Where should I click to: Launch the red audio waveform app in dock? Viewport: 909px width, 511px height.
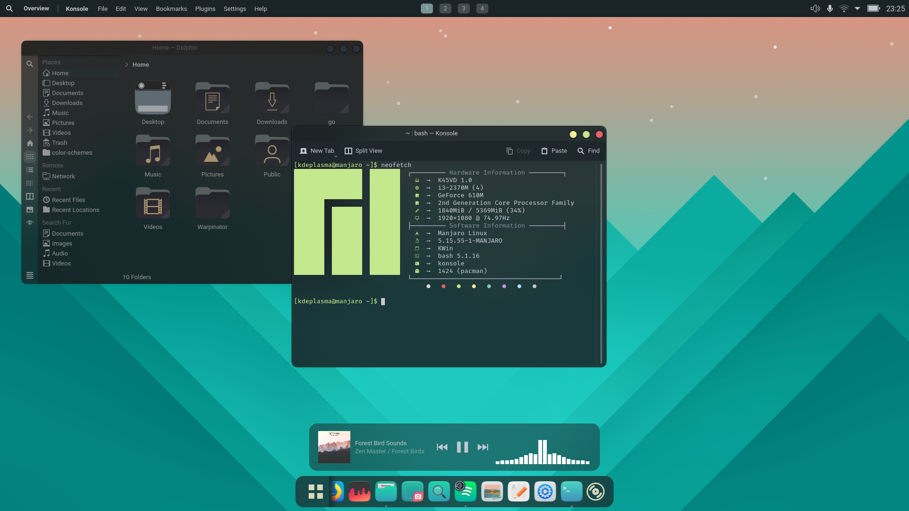(359, 492)
